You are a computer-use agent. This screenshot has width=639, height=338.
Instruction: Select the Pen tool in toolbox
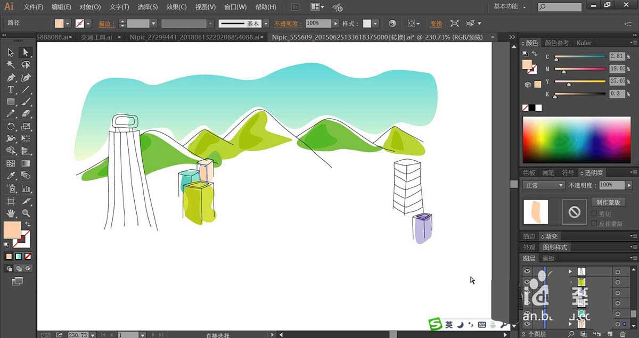pos(11,78)
